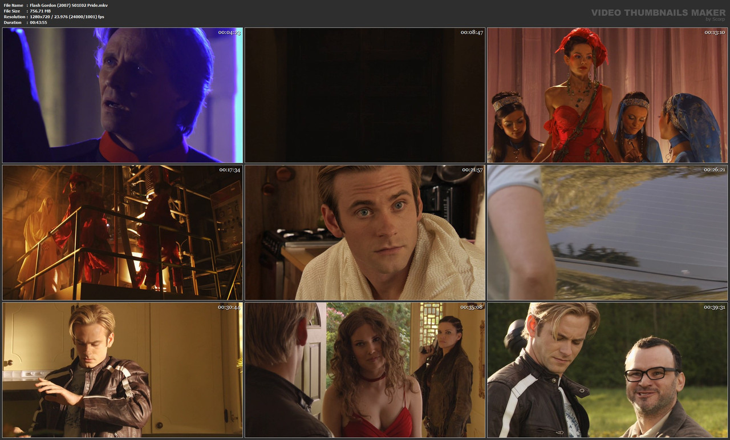Select the man with glasses thumbnail at 00:39:31
This screenshot has height=440, width=730.
(x=607, y=370)
